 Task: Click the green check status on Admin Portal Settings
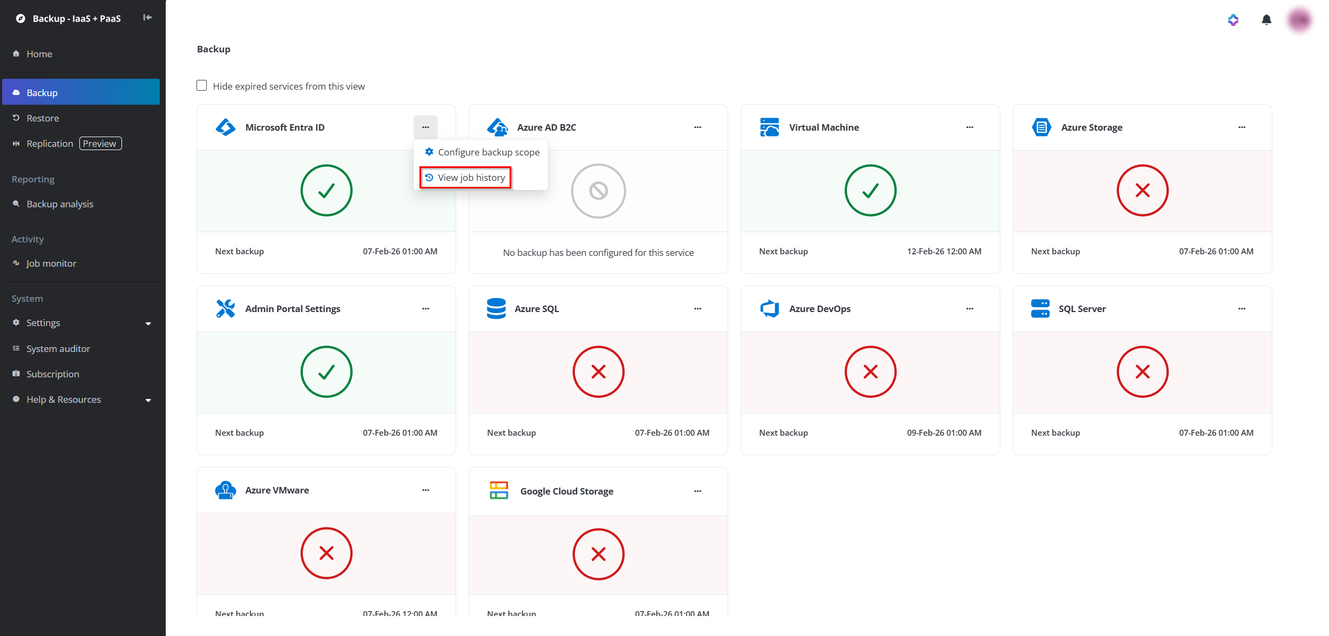coord(327,372)
